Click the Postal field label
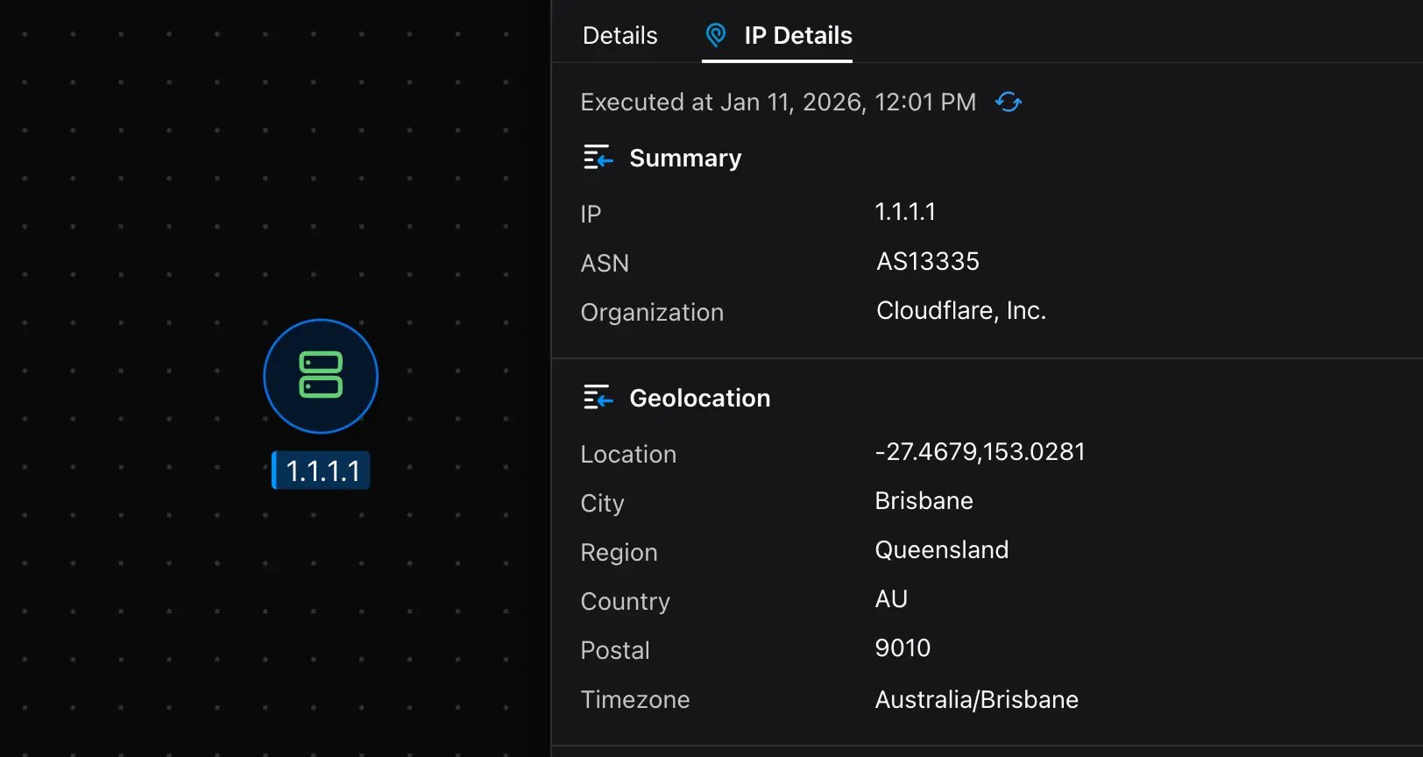 point(615,650)
